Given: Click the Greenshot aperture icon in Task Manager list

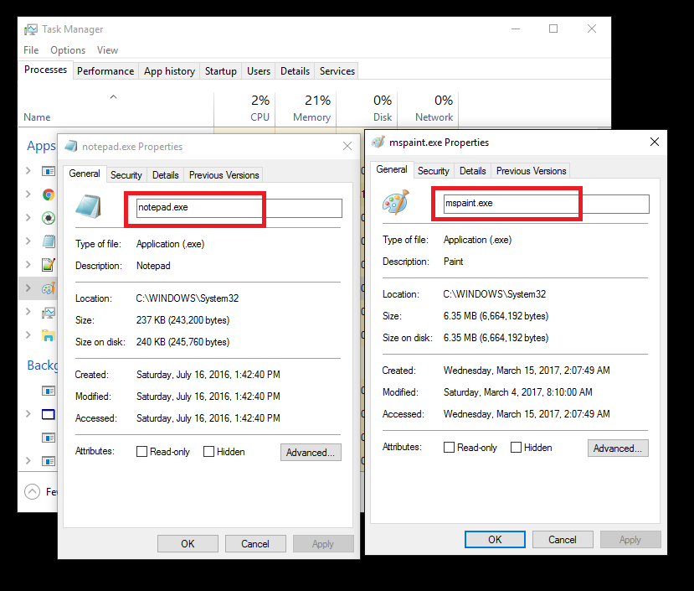Looking at the screenshot, I should tap(49, 218).
